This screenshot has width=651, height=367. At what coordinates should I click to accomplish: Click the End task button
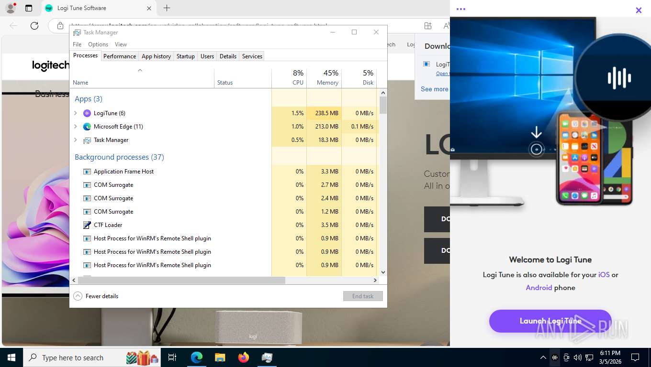coord(363,296)
